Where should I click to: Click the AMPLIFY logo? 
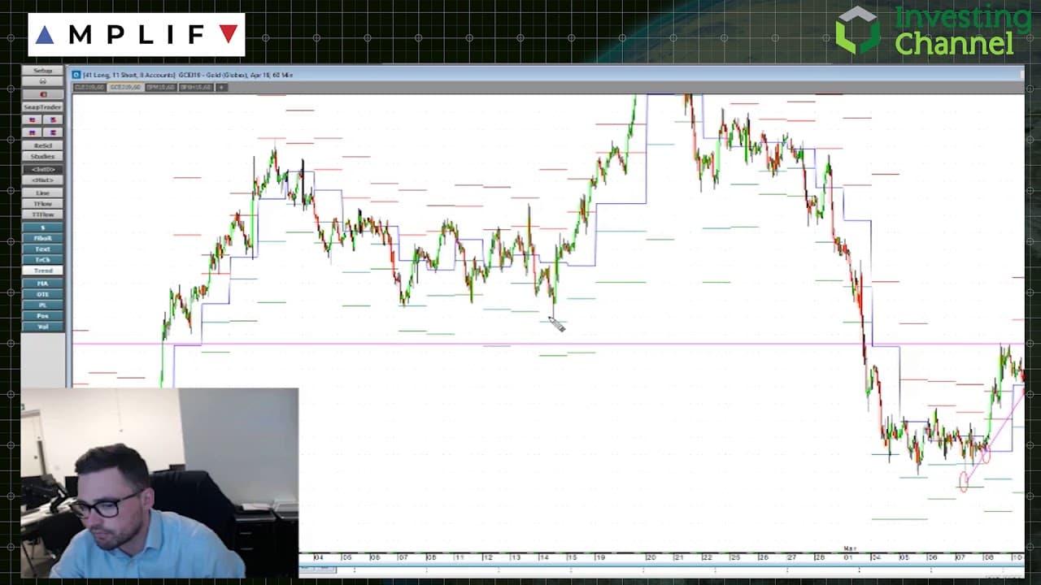click(x=137, y=34)
